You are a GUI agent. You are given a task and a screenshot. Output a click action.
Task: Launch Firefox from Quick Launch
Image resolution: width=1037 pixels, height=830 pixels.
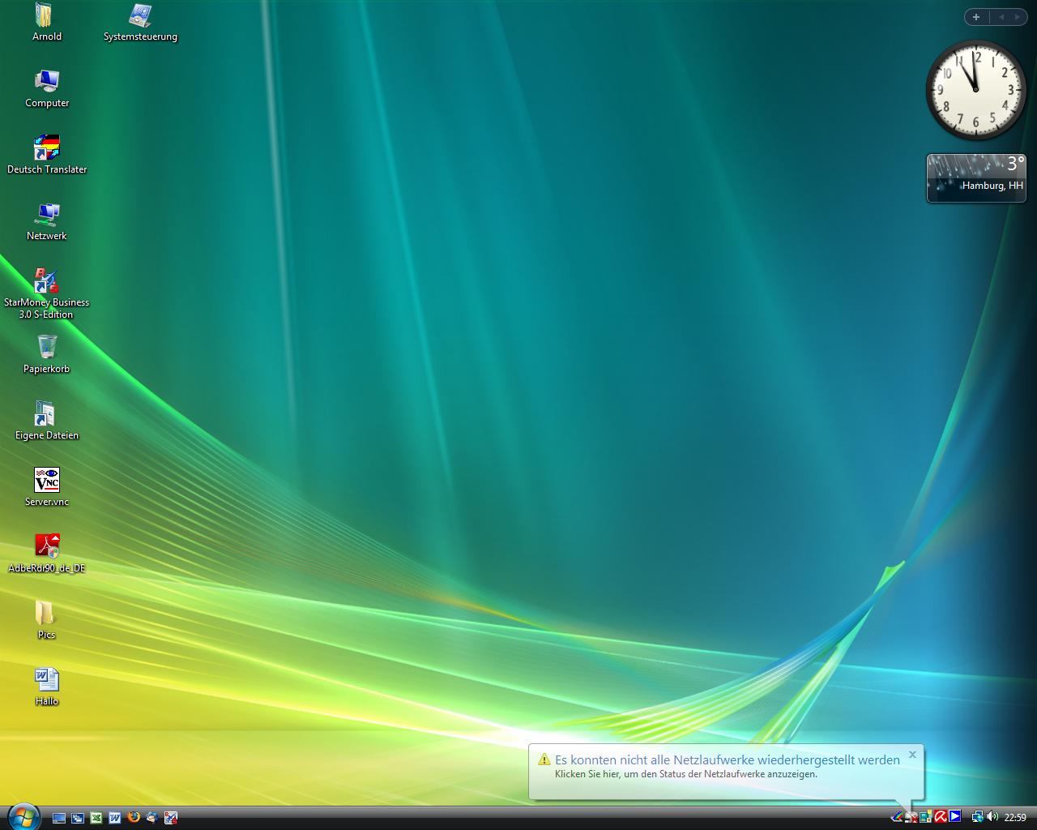click(134, 818)
